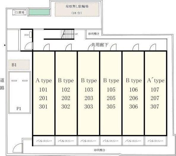Select the B type unit 105 room
The height and width of the screenshot is (156, 176).
111,93
